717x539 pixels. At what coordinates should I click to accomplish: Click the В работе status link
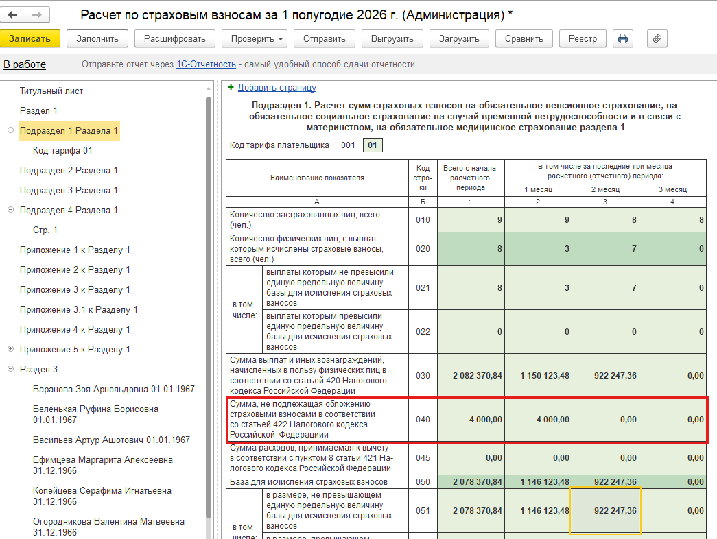pos(25,64)
